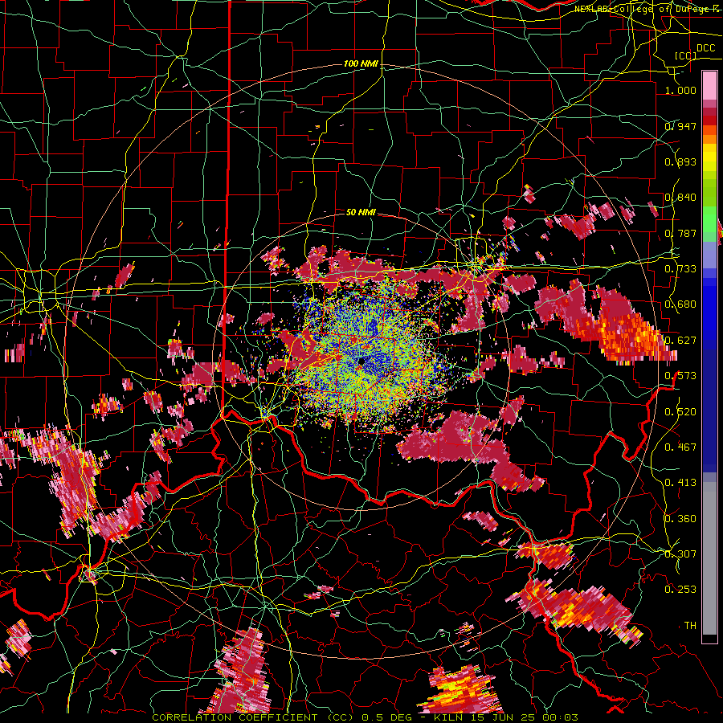723x723 pixels.
Task: Click the 0.467 legend value
Action: [680, 447]
